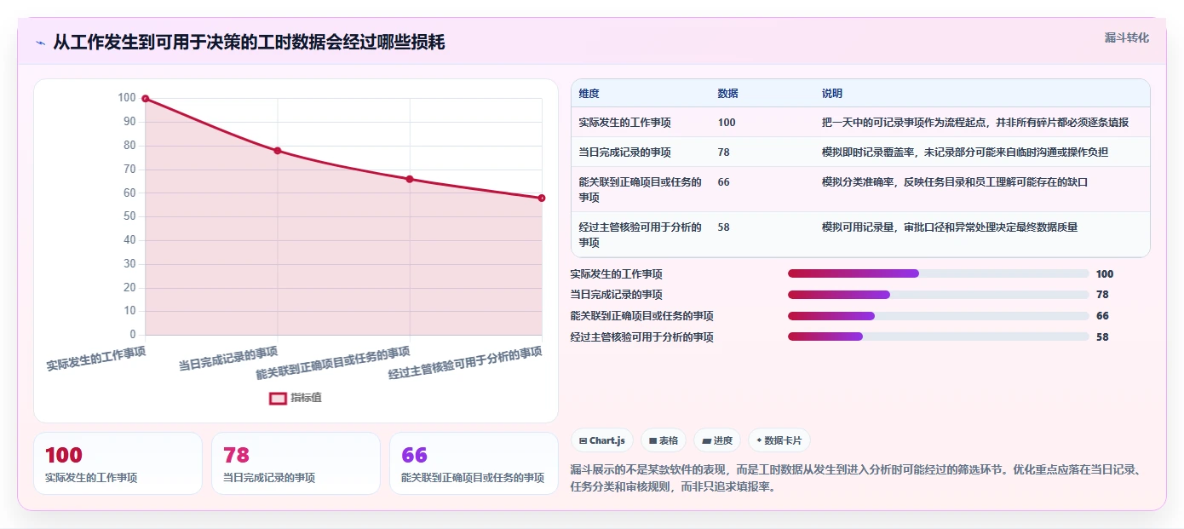
Task: Click table cell 经过主管核验可用于分析的事项
Action: pos(641,235)
